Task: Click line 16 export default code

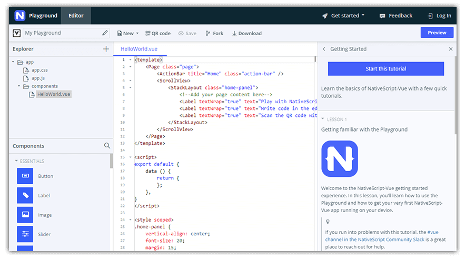Action: coord(156,164)
